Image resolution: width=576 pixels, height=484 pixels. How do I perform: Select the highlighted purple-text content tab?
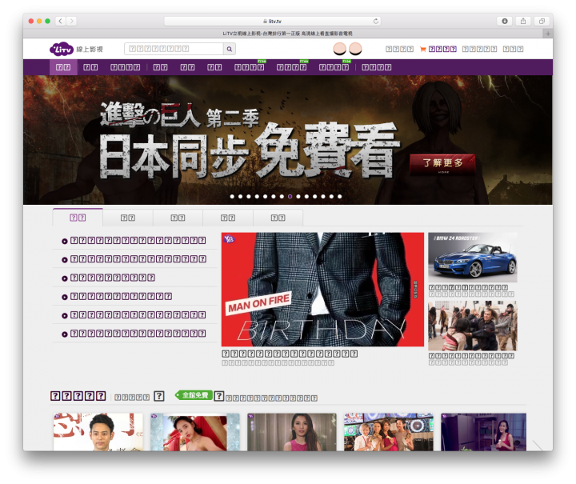(x=78, y=218)
